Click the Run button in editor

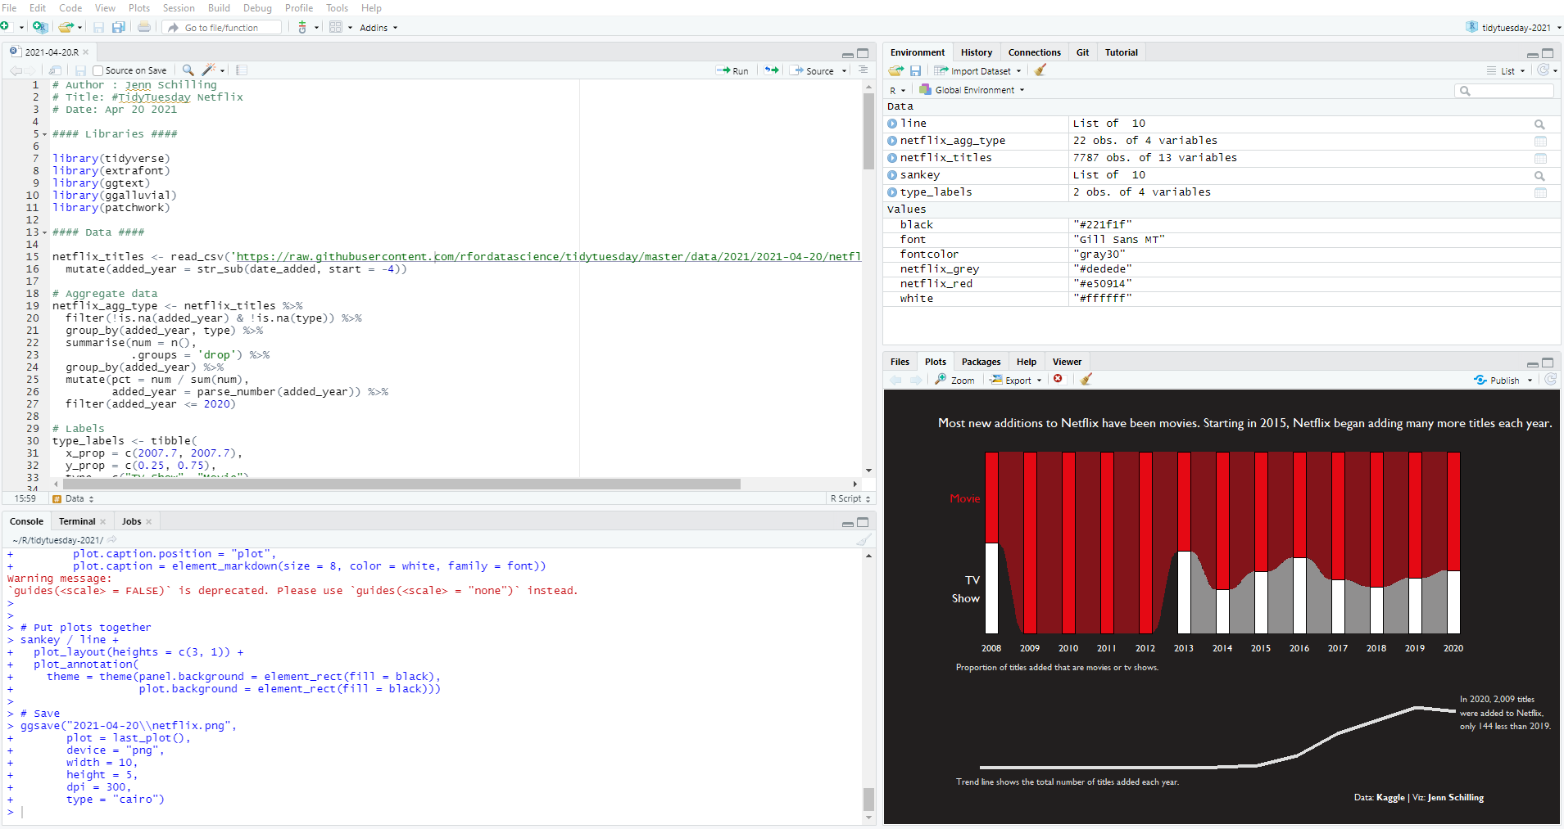point(732,71)
